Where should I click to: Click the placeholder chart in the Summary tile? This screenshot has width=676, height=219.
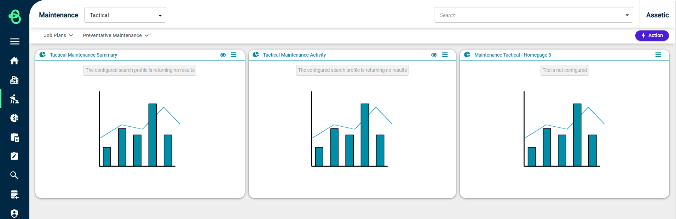click(x=139, y=129)
